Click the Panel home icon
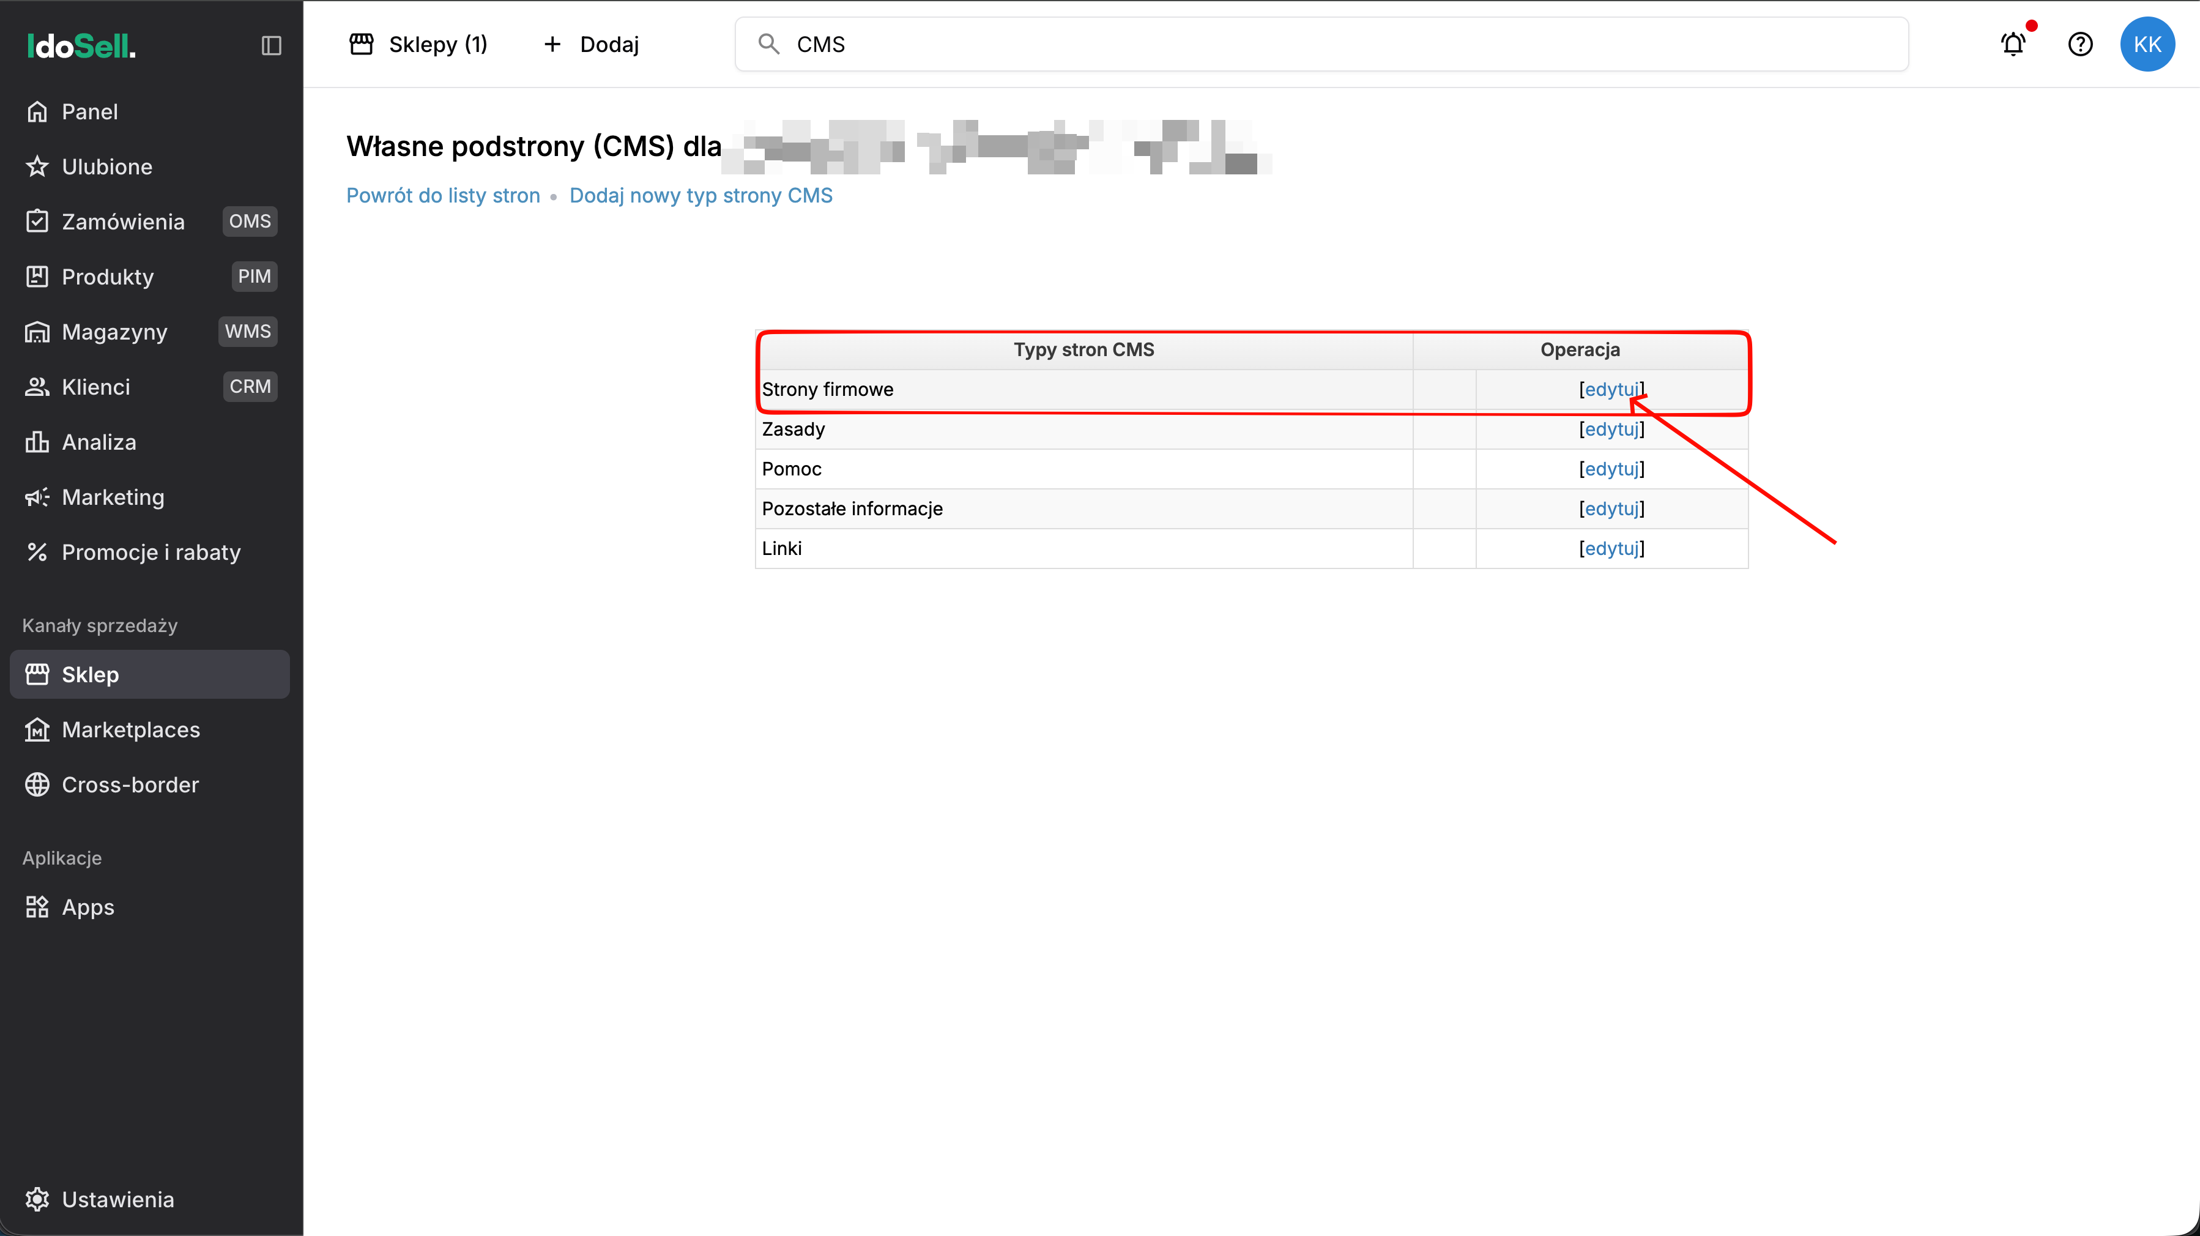The height and width of the screenshot is (1236, 2200). [37, 112]
